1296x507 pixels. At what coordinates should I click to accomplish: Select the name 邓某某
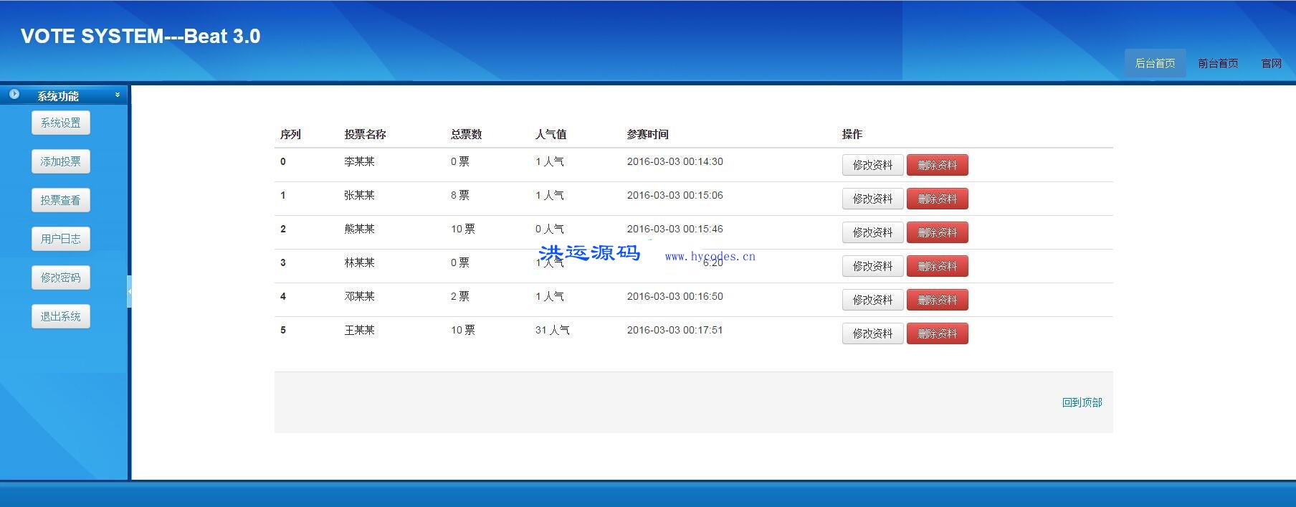[359, 296]
